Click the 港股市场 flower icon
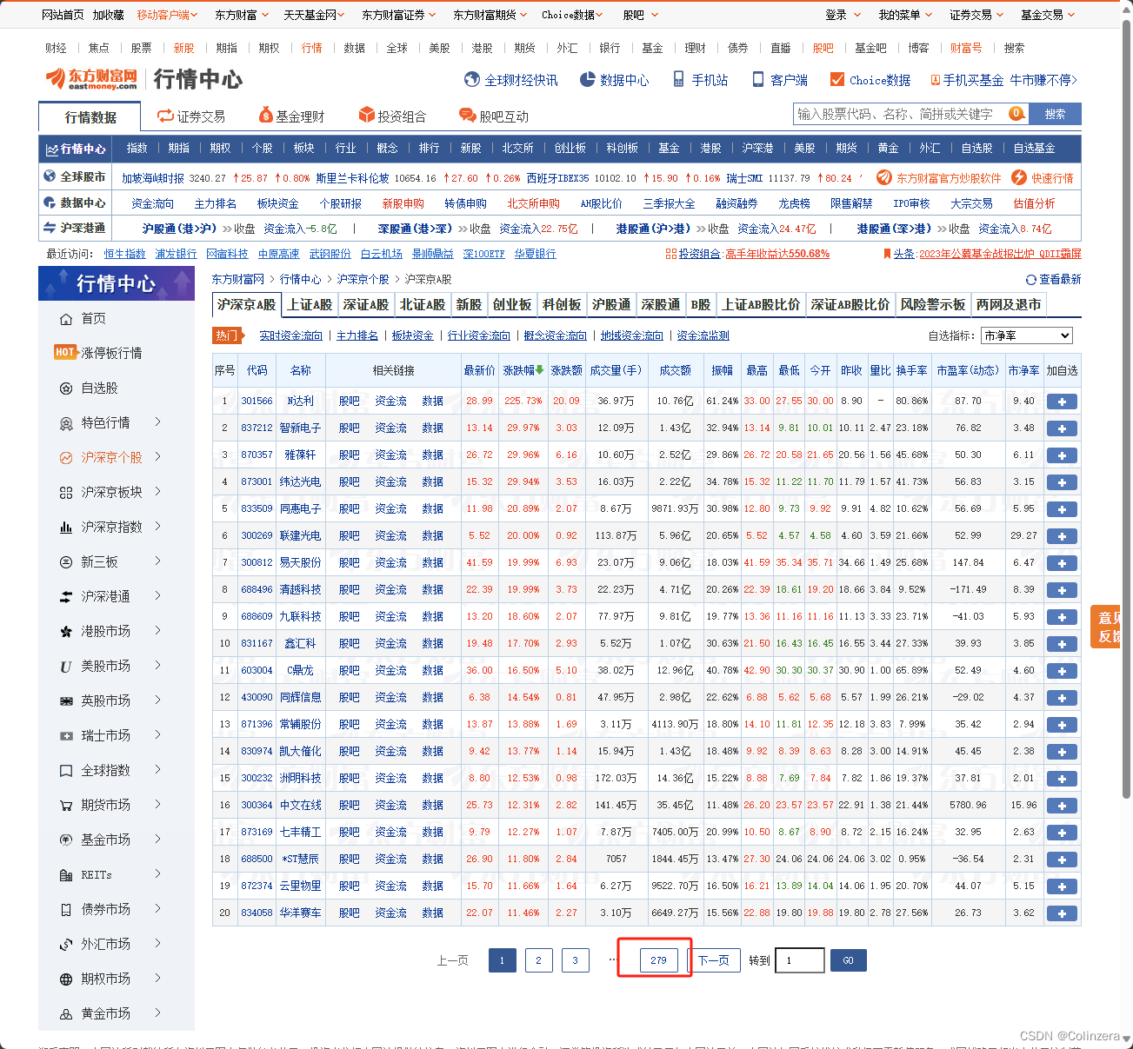Screen dimensions: 1133x1049 (66, 632)
